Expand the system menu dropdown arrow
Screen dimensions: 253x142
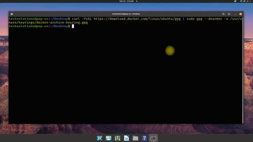pos(250,1)
